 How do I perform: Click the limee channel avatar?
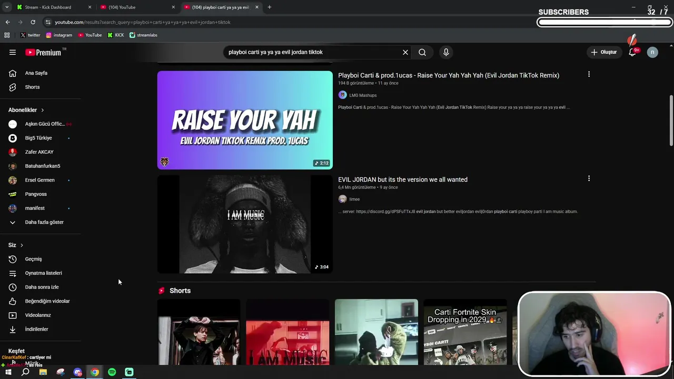(342, 199)
